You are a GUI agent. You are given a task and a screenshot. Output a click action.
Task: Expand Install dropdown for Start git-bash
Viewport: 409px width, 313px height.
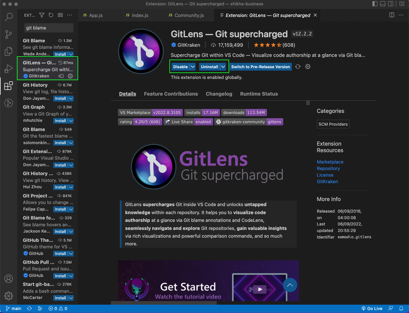tap(71, 298)
